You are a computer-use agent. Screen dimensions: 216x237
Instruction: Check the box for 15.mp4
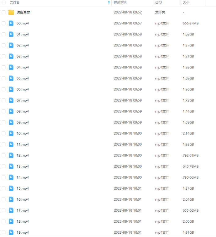tap(4, 188)
